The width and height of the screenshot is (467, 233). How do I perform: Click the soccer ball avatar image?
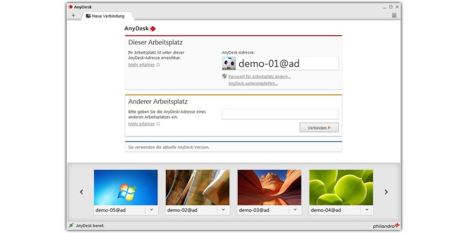229,63
